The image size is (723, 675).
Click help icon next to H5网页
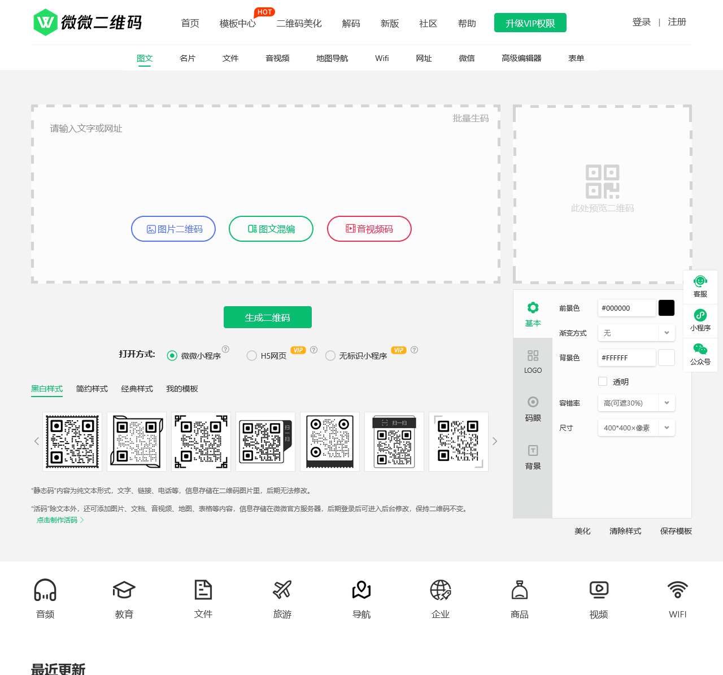[314, 350]
